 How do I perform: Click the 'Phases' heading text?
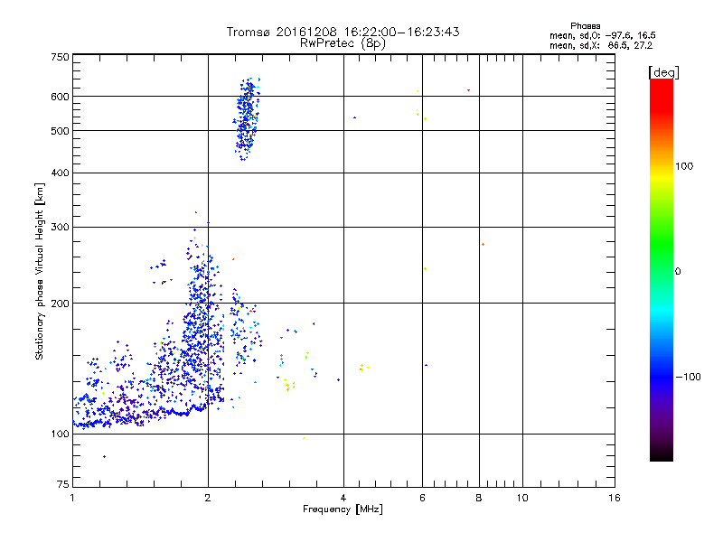tap(585, 26)
